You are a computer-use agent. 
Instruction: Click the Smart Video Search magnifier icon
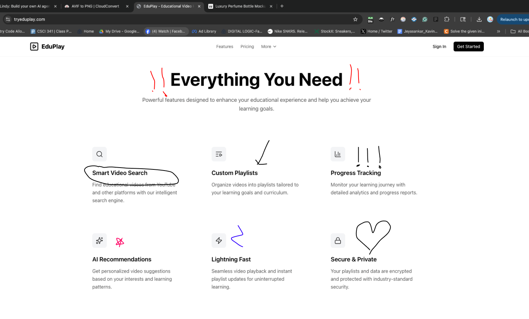[100, 154]
